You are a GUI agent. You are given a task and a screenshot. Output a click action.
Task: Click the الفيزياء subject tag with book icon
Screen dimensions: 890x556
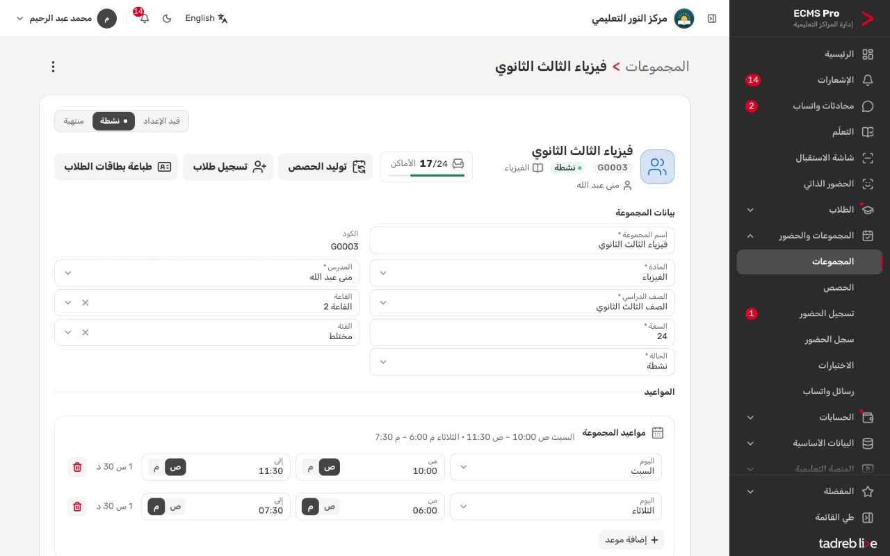point(524,167)
